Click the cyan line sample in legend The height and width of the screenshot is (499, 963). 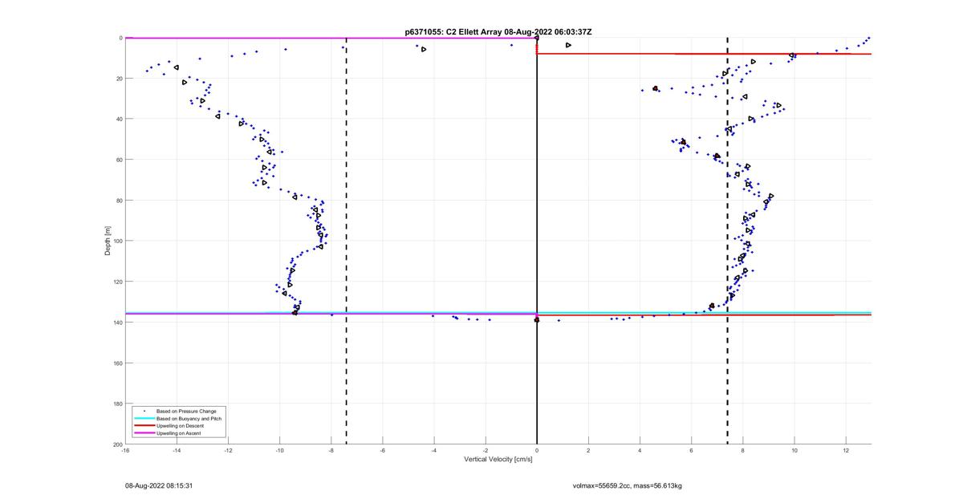(x=144, y=419)
